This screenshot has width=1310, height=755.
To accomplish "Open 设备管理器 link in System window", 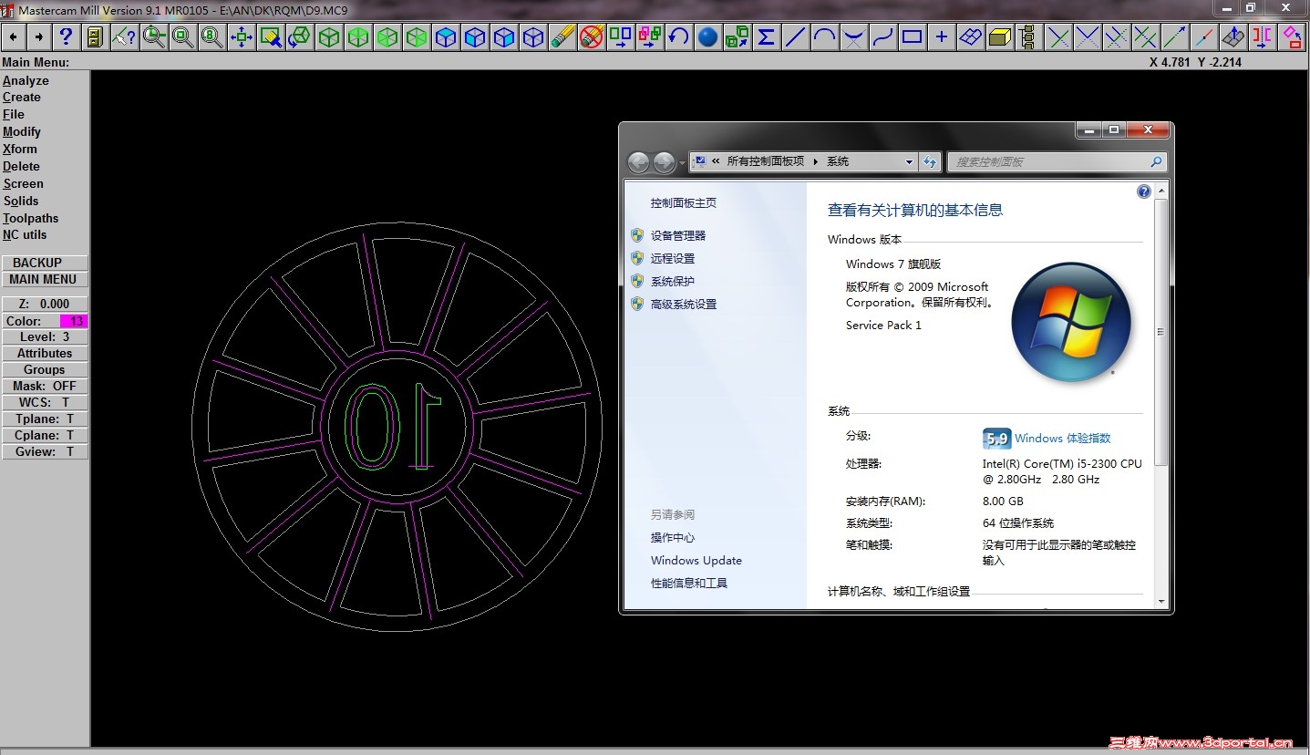I will tap(678, 235).
